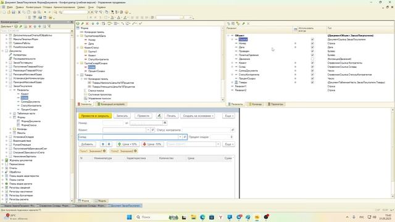This screenshot has height=222, width=395.
Task: Click first icon in attributes panel toolbar
Action: pyautogui.click(x=229, y=23)
